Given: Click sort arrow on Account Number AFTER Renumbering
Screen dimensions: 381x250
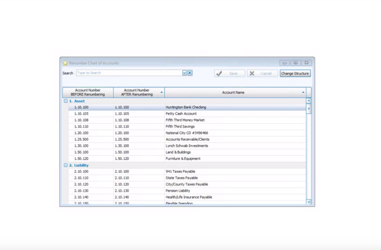Looking at the screenshot, I should click(x=161, y=91).
